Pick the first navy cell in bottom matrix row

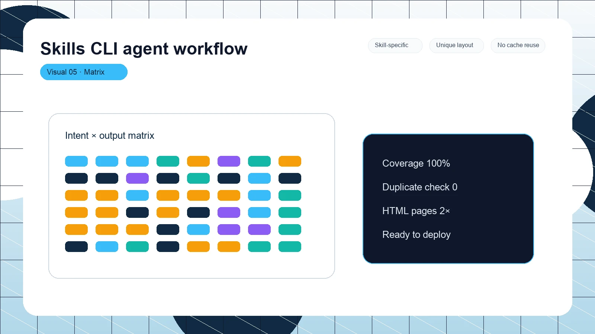[76, 247]
